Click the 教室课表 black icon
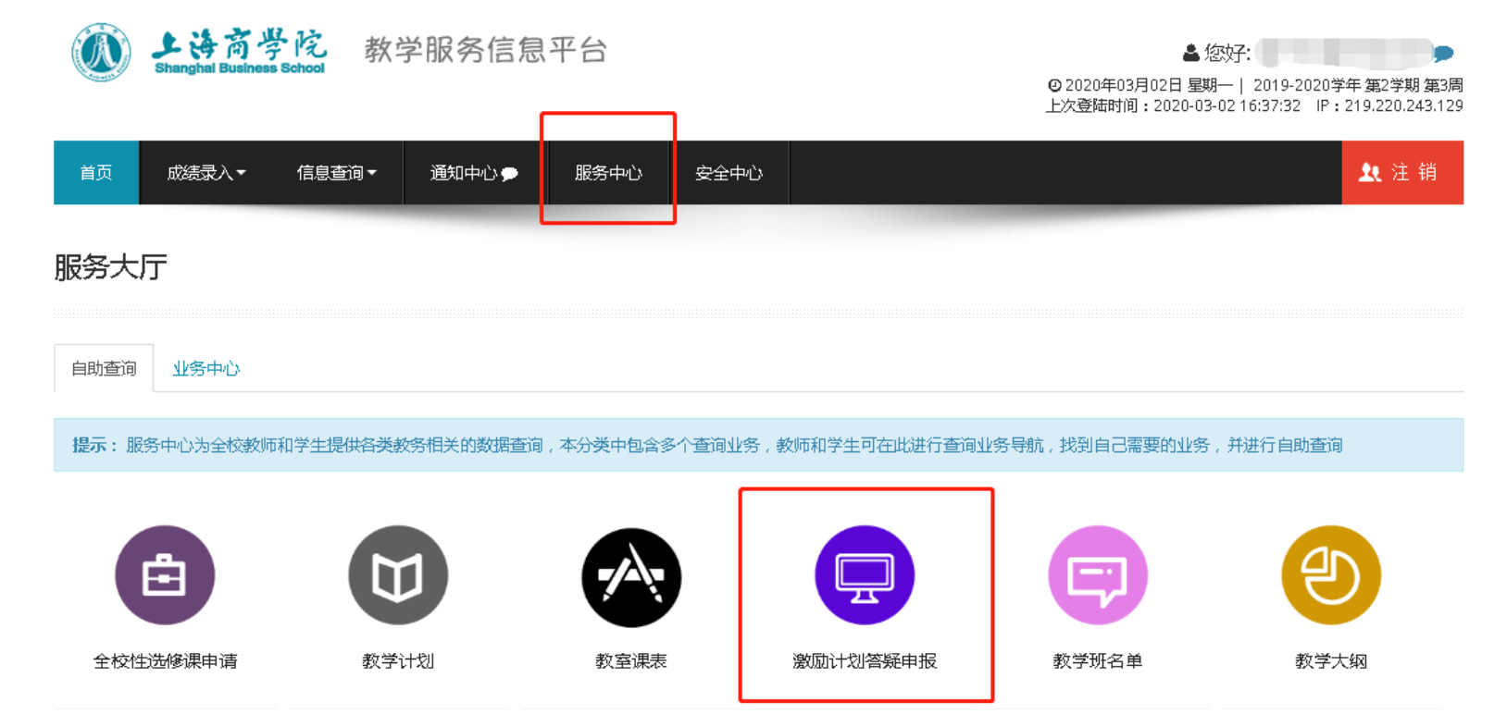The width and height of the screenshot is (1507, 727). [631, 575]
